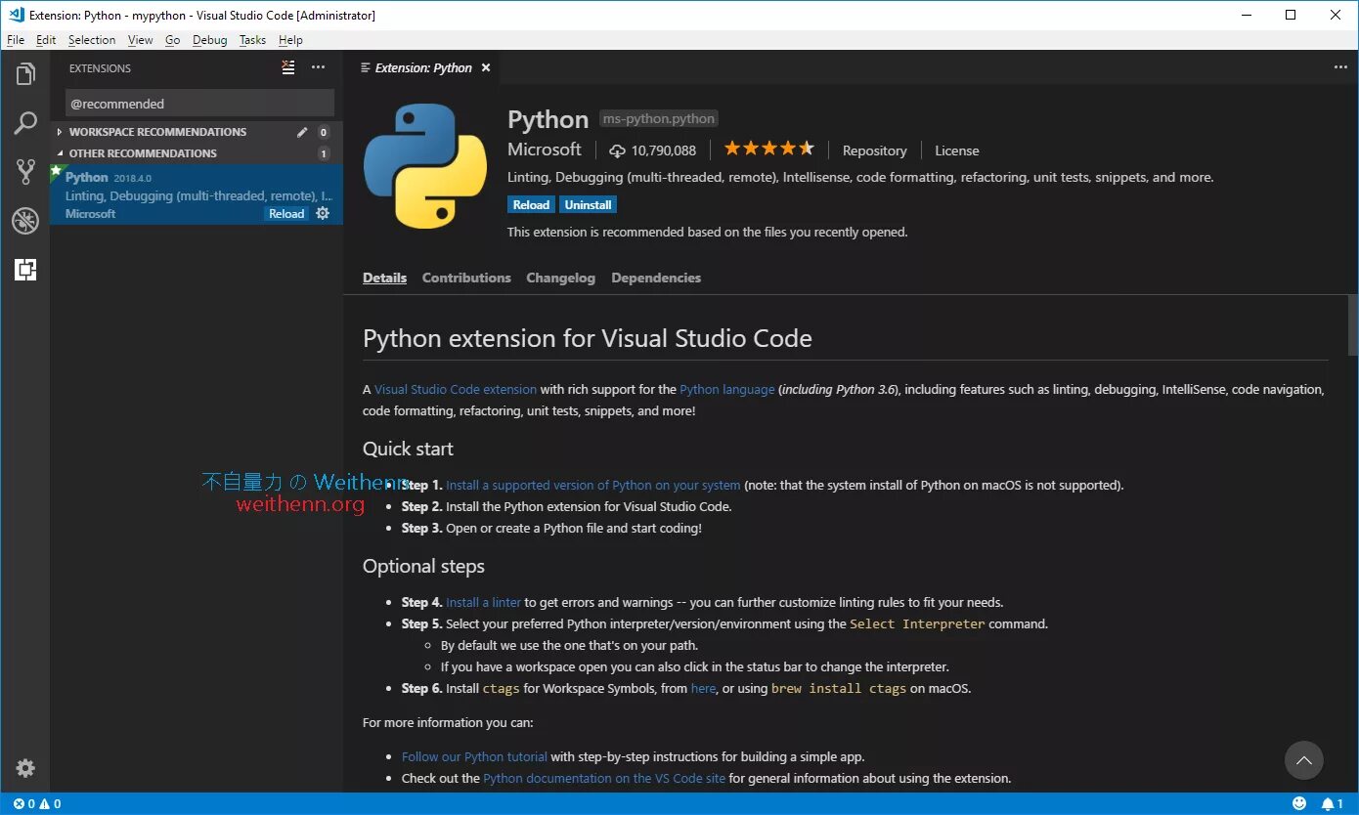The width and height of the screenshot is (1359, 815).
Task: Open the Search view in activity bar
Action: [x=25, y=123]
